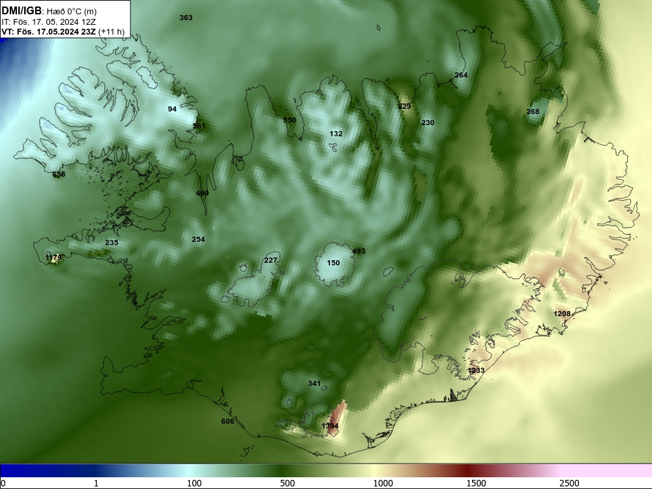Screen dimensions: 652x489
Task: Click the 132 value label
Action: tap(336, 134)
